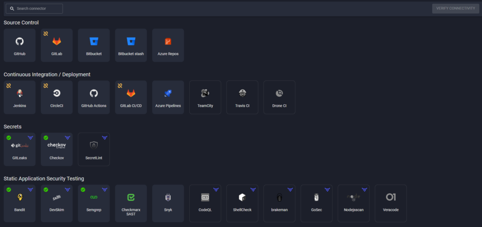Select the Snyk connector tile

[168, 204]
